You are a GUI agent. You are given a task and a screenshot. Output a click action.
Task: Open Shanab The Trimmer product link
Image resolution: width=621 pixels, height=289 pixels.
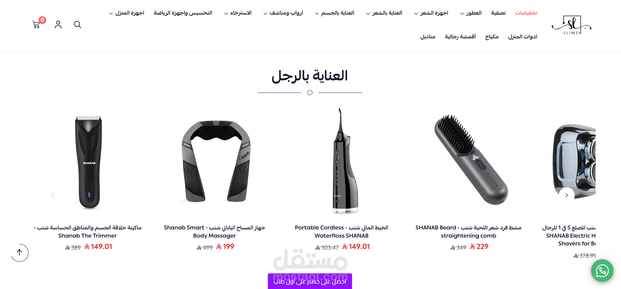[x=88, y=231]
